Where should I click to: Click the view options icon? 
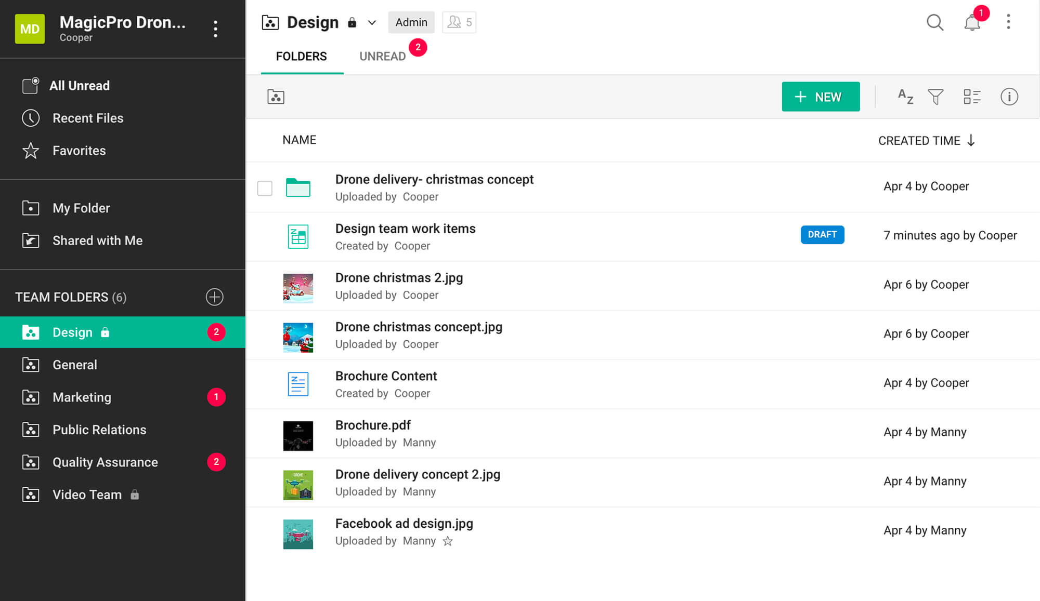(x=973, y=97)
